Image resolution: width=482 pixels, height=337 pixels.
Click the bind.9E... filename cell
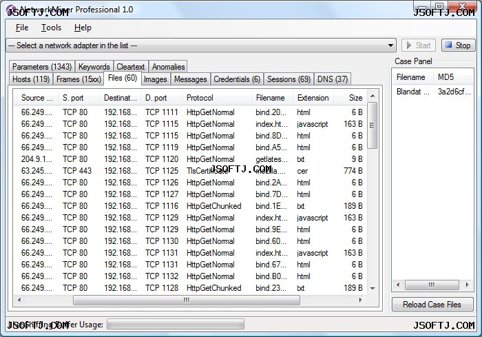pyautogui.click(x=271, y=229)
